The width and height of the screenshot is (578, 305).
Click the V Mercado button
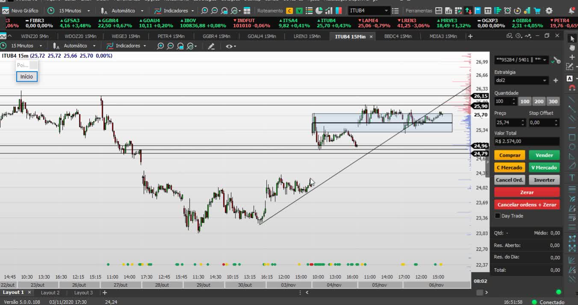(544, 167)
